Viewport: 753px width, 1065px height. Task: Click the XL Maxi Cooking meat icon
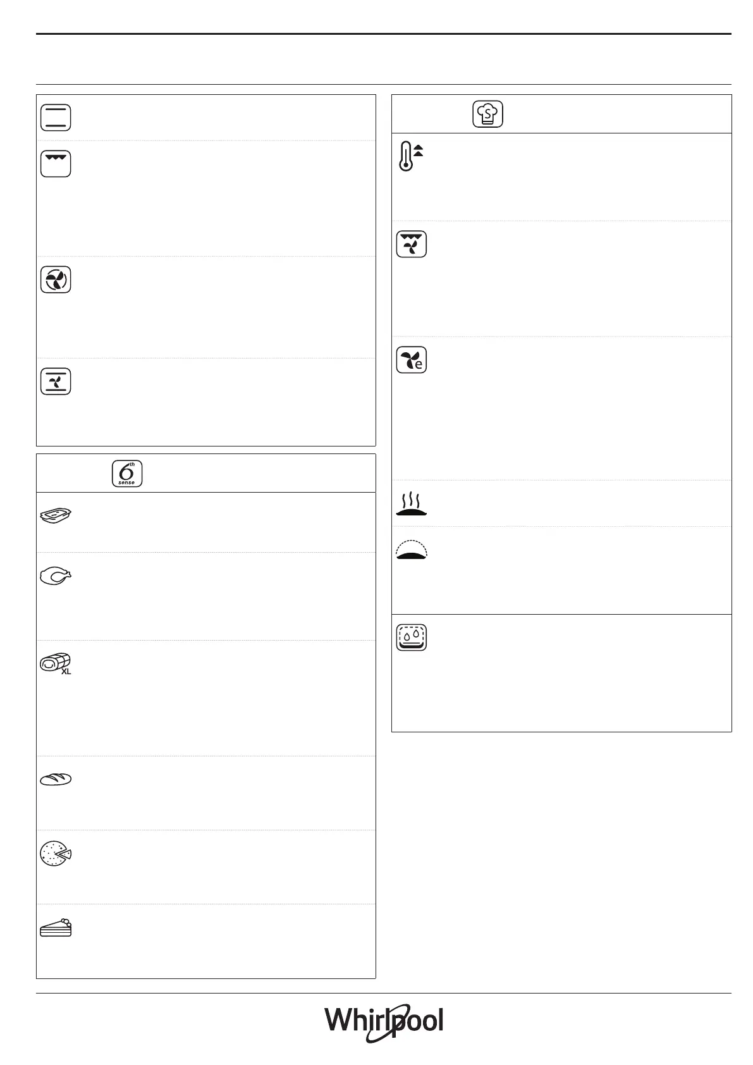pyautogui.click(x=54, y=662)
